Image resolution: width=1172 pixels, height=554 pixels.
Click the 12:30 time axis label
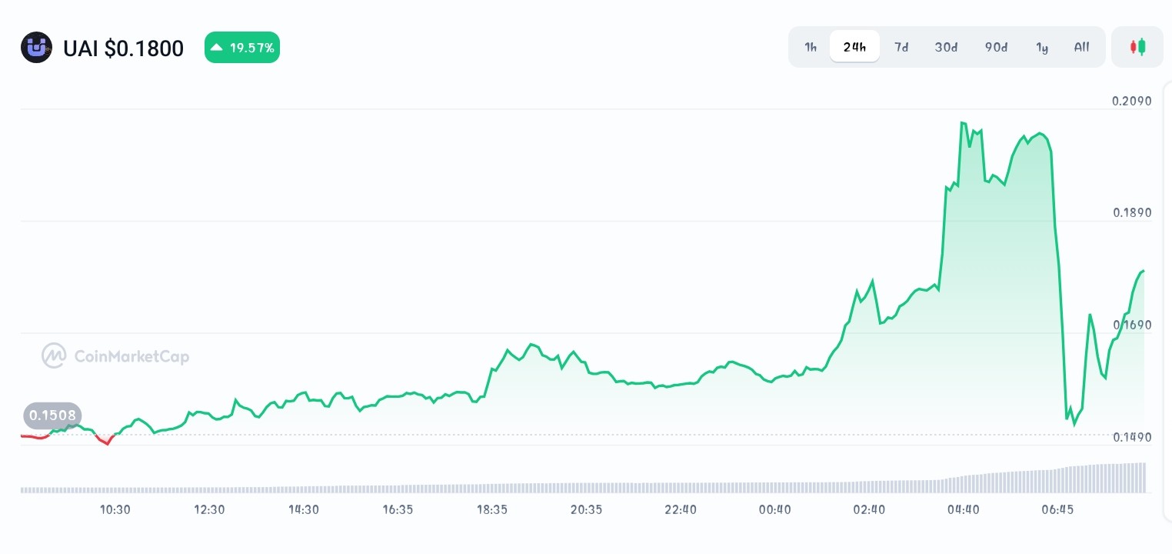point(209,509)
